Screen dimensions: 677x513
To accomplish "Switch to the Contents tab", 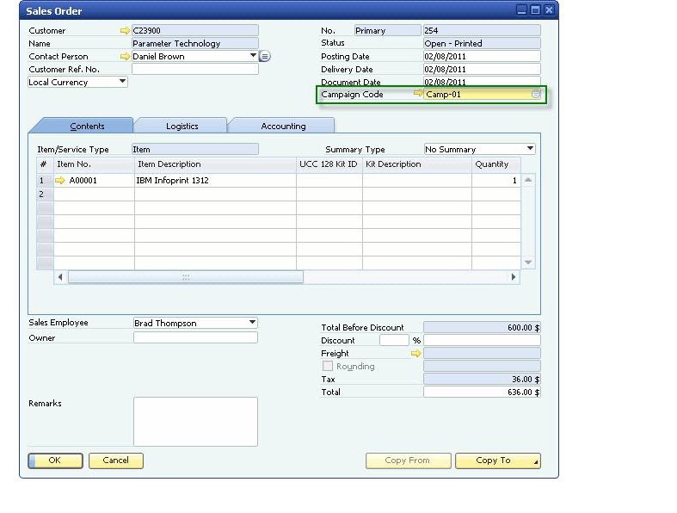I will click(87, 127).
